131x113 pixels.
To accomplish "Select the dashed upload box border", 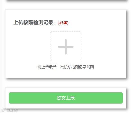I will tap(66, 47).
